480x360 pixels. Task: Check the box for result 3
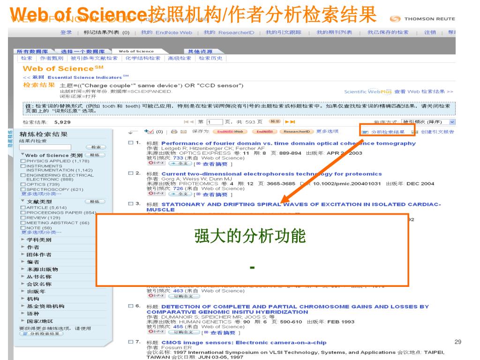pos(131,203)
